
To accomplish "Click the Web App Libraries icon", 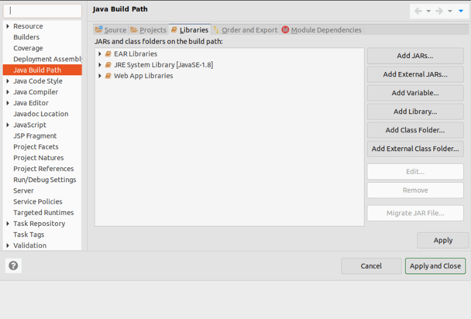I will click(x=108, y=76).
